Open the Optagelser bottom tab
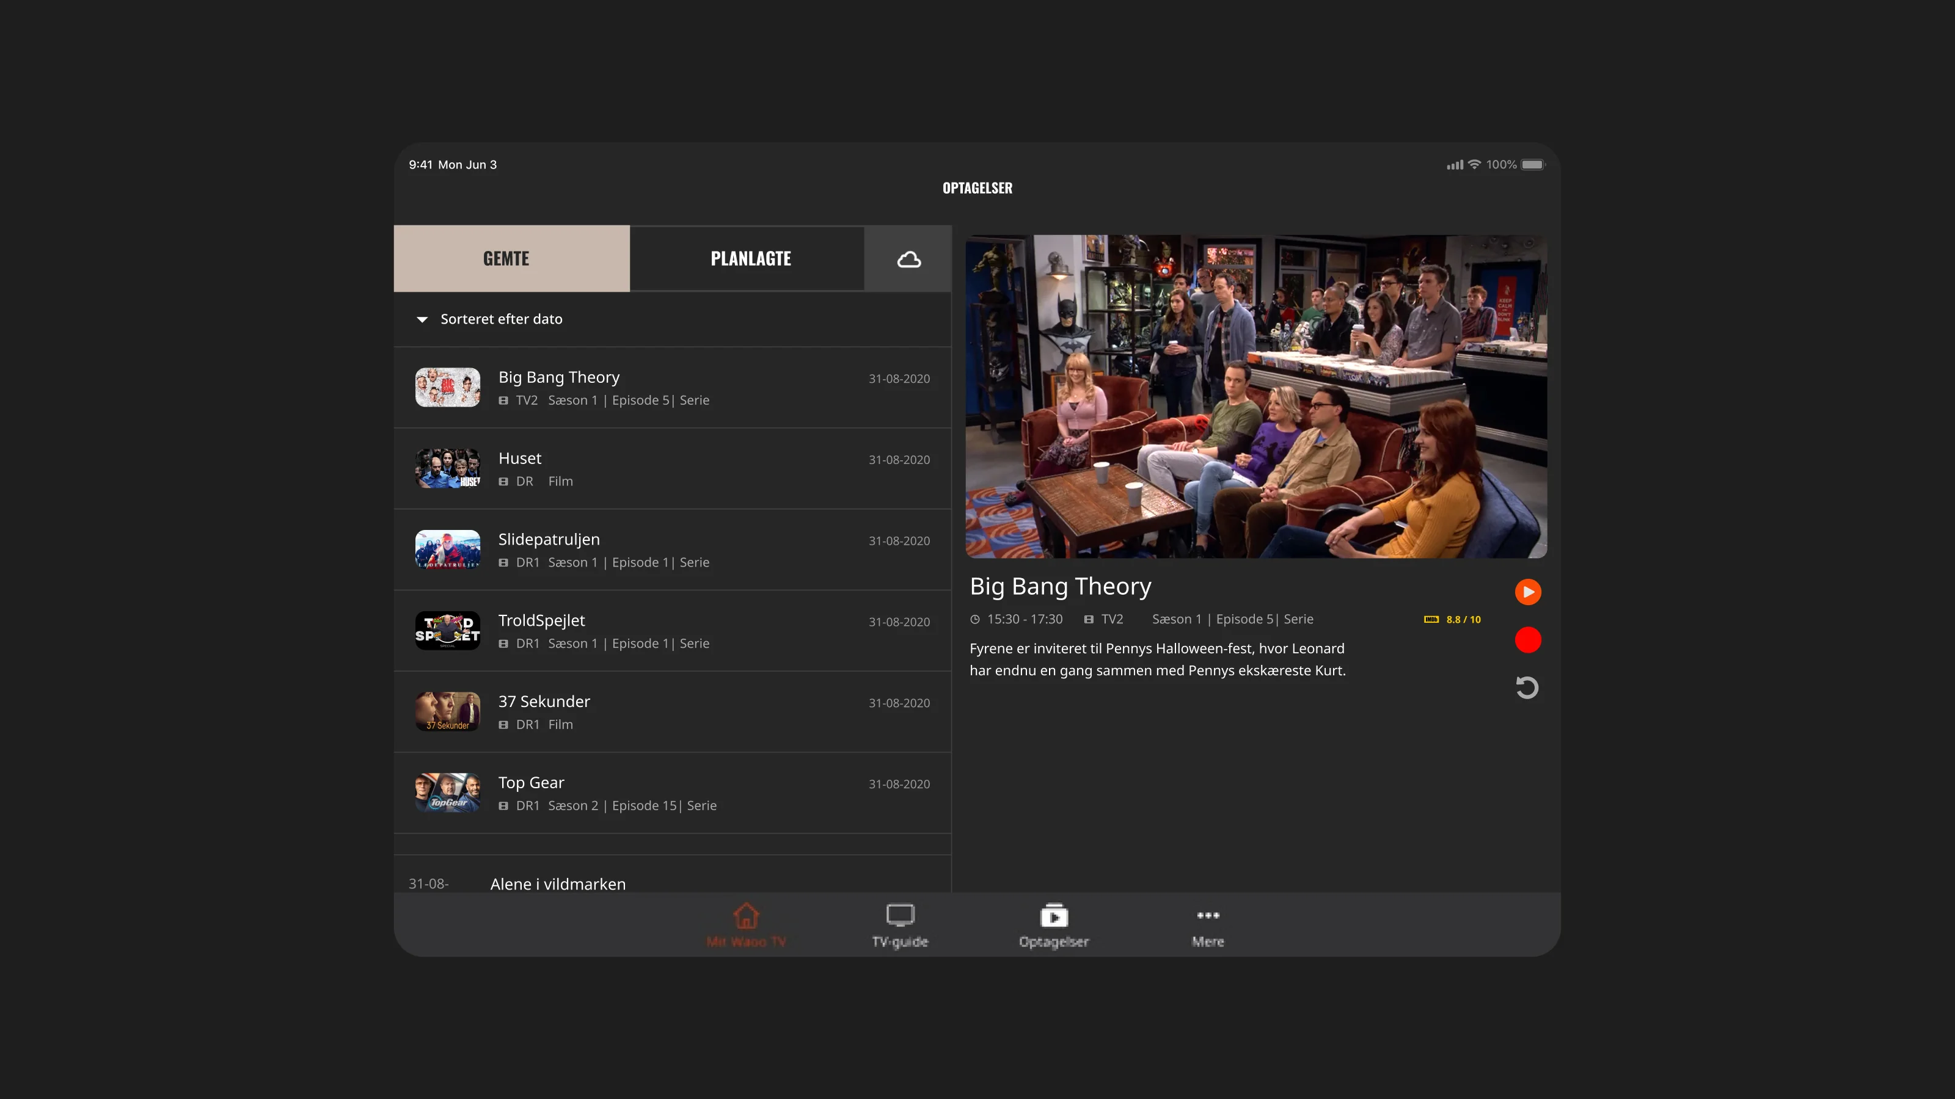1955x1099 pixels. (1053, 926)
